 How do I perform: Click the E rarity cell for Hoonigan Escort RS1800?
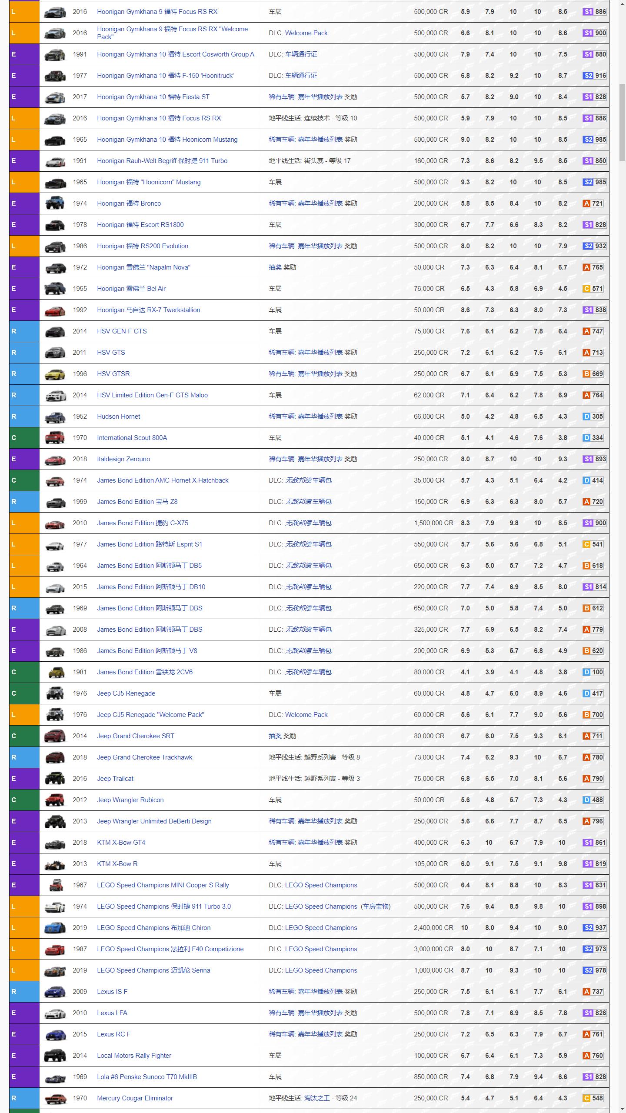coord(24,225)
